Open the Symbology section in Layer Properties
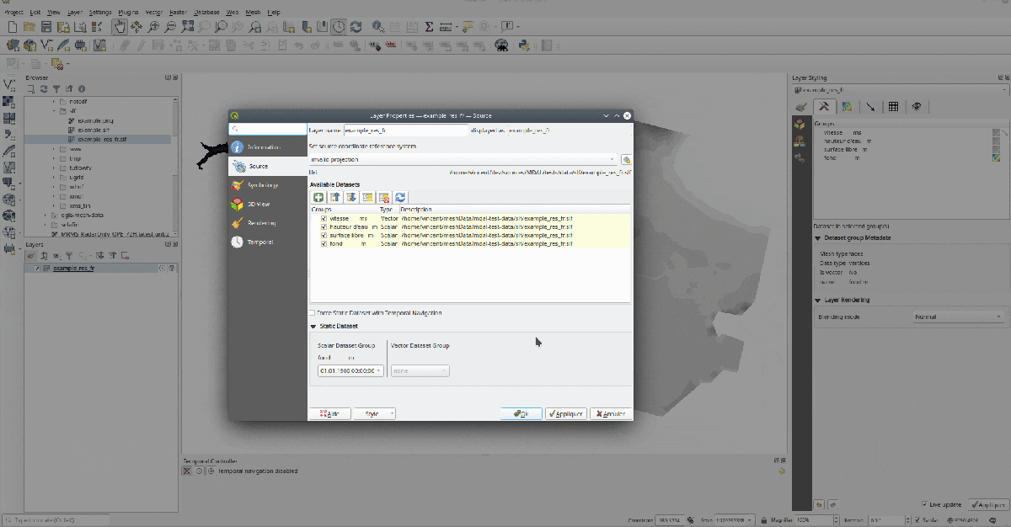Screen dimensions: 1011x527 tap(263, 185)
